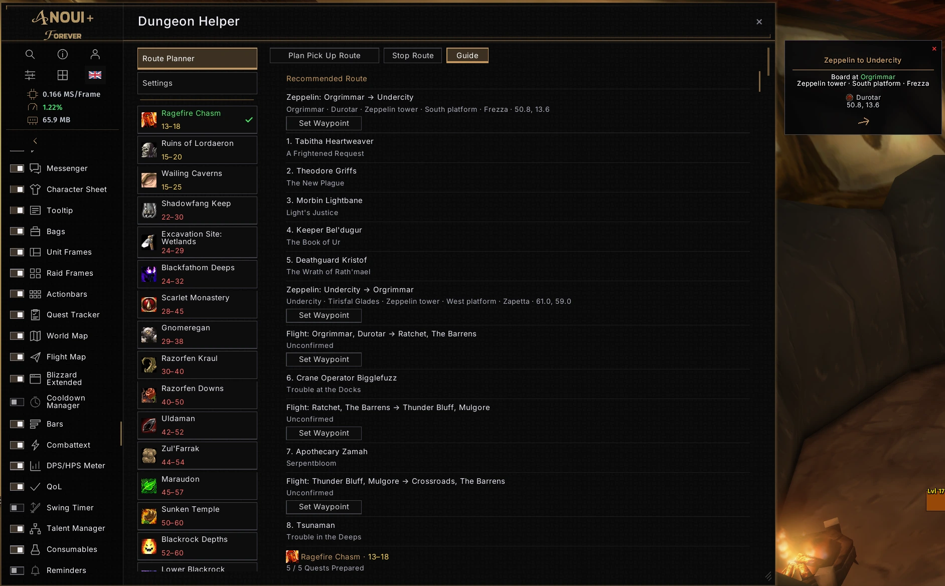This screenshot has height=586, width=945.
Task: Select Shadowfang Keep dungeon
Action: tap(197, 210)
